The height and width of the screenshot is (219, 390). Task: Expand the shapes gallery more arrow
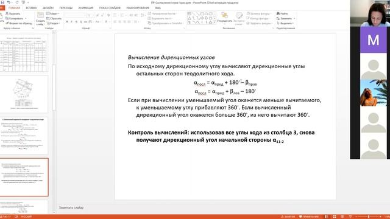click(x=214, y=23)
